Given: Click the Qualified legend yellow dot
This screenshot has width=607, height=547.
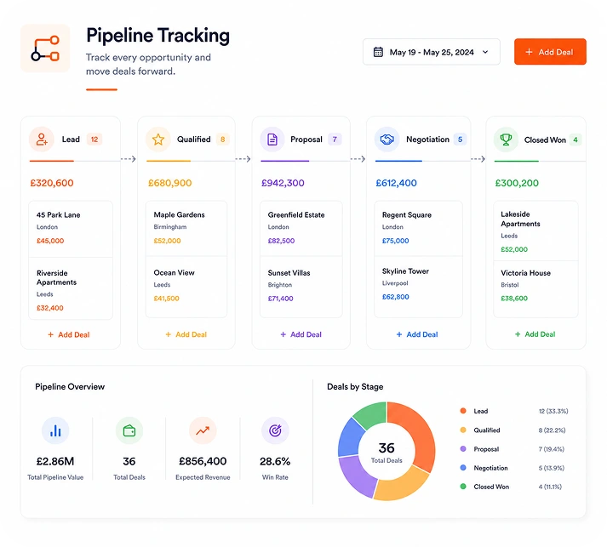Looking at the screenshot, I should (463, 430).
